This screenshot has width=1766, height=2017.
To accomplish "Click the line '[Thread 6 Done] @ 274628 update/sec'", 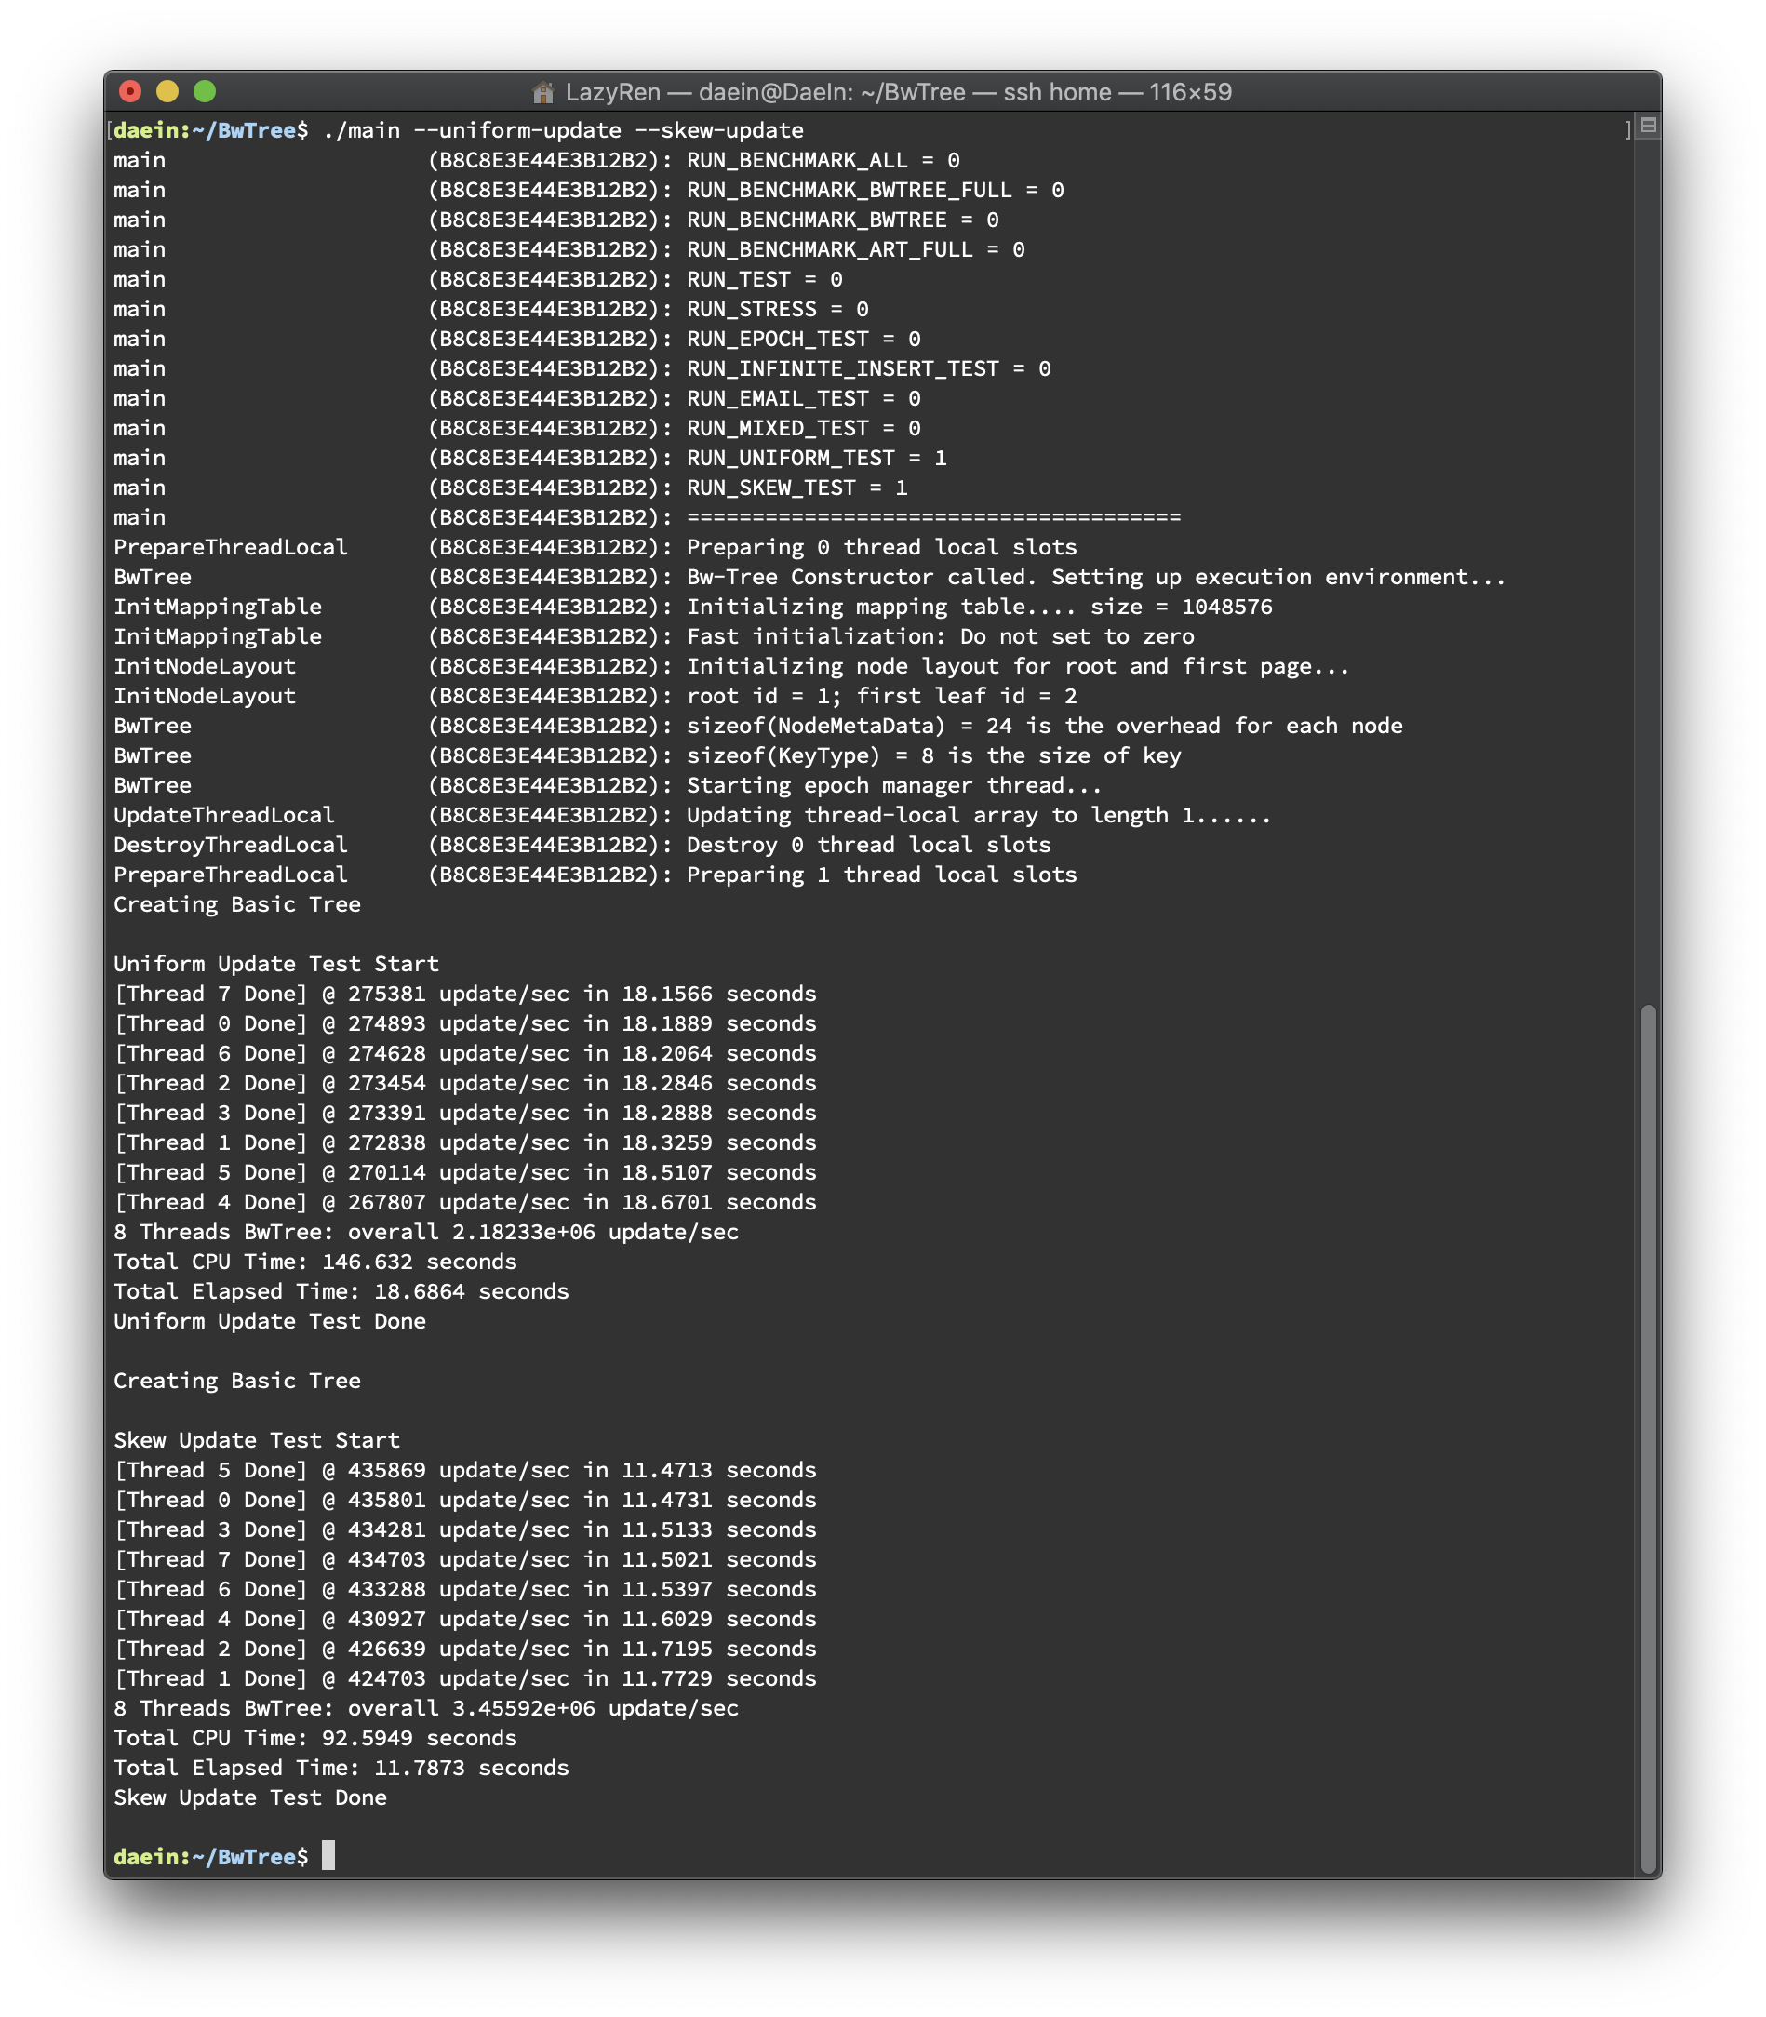I will (466, 1053).
